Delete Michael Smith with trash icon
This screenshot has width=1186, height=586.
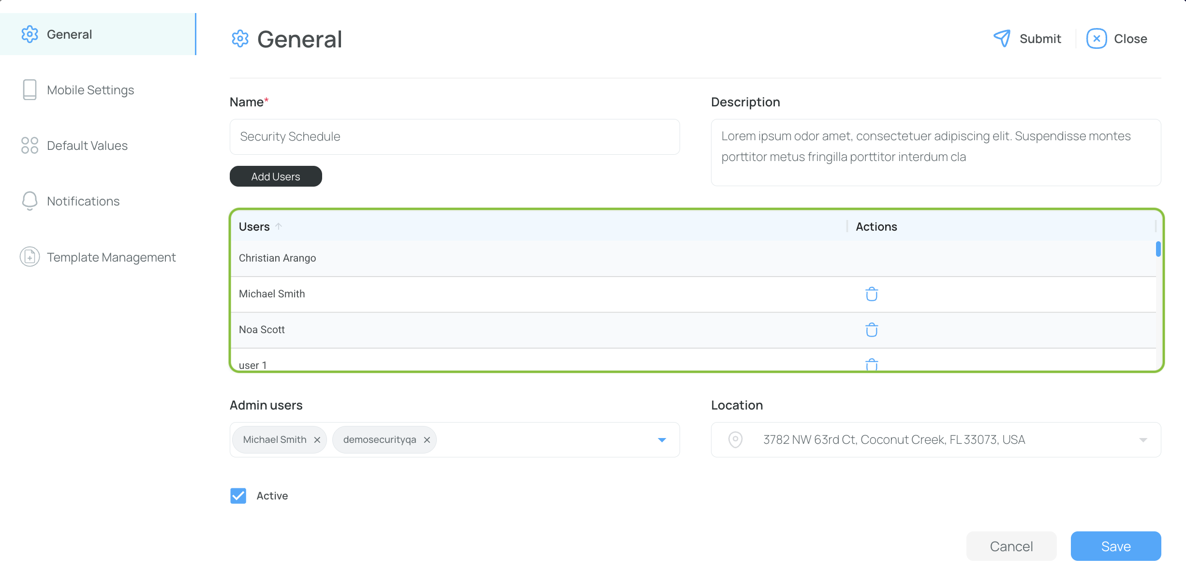(871, 294)
